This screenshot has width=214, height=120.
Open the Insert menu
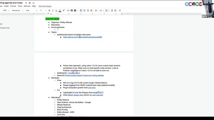coord(6,6)
